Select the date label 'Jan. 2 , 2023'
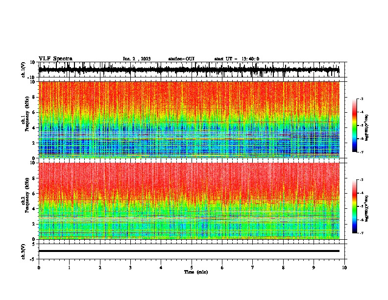Viewport: 388px width, 300px height. coord(137,59)
